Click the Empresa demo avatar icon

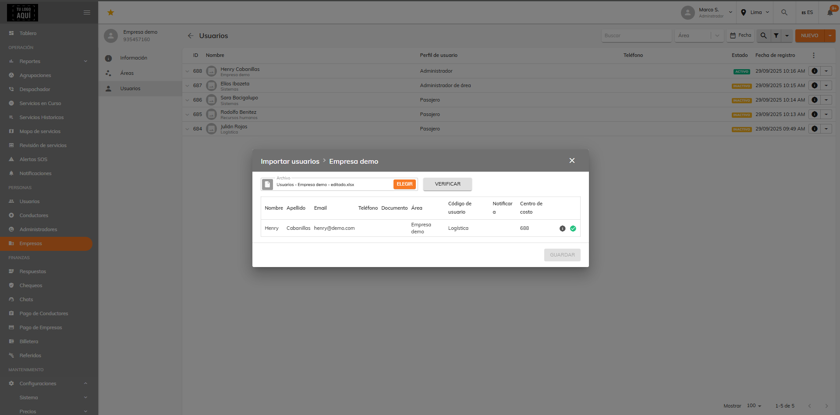(x=111, y=36)
